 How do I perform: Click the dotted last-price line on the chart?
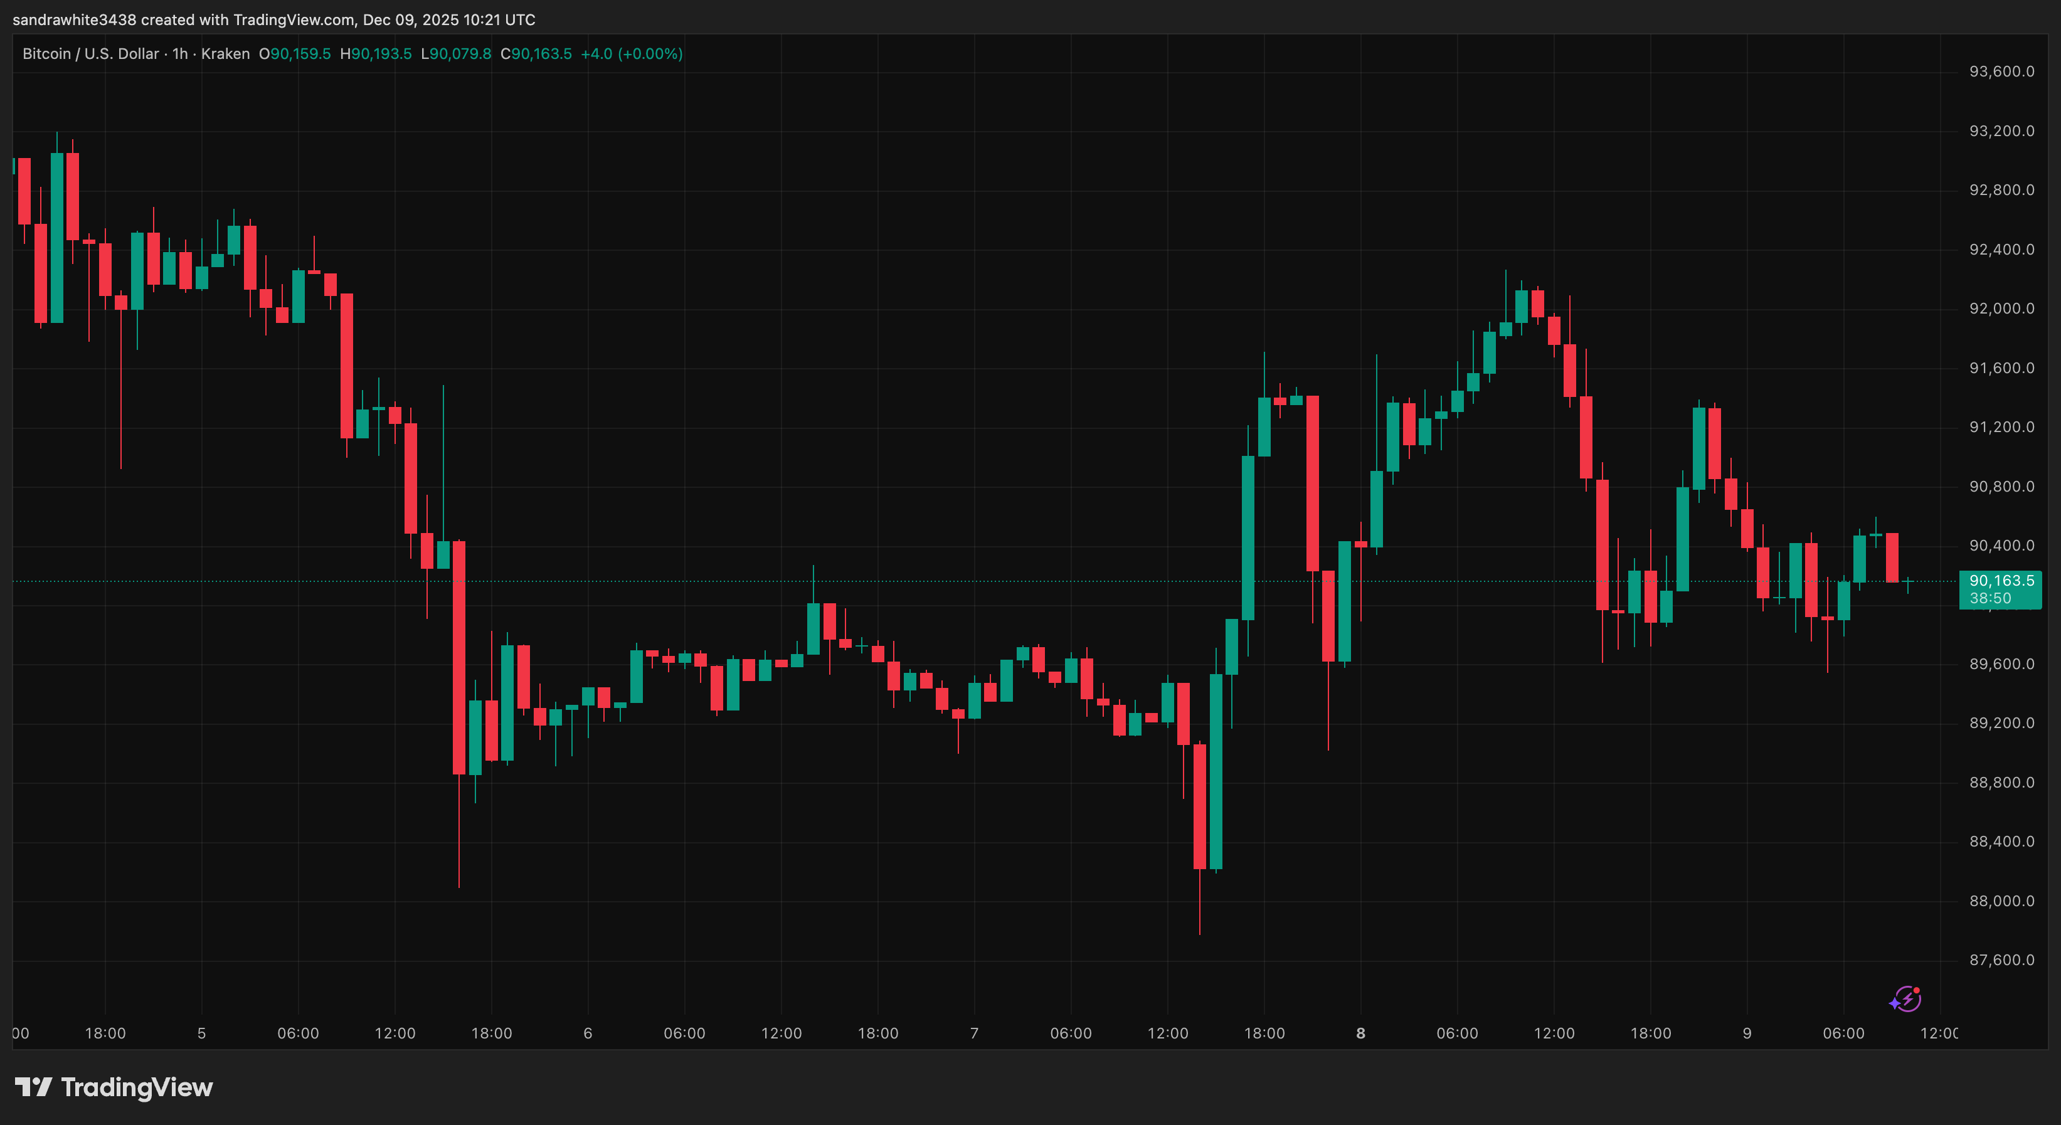(960, 582)
